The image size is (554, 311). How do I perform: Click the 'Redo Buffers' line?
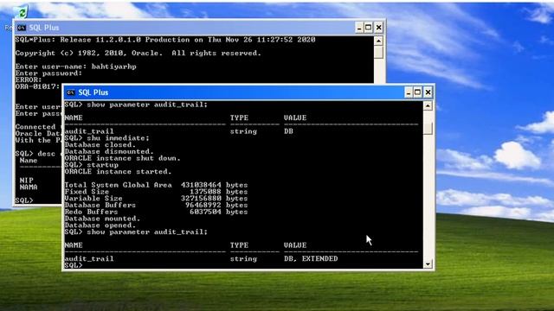(x=156, y=212)
